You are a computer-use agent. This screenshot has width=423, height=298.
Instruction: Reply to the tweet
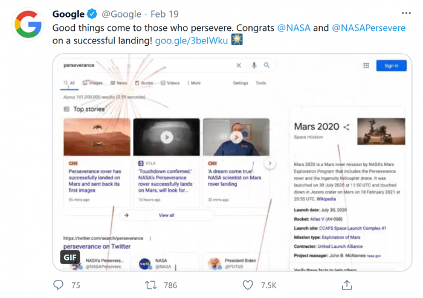point(59,285)
